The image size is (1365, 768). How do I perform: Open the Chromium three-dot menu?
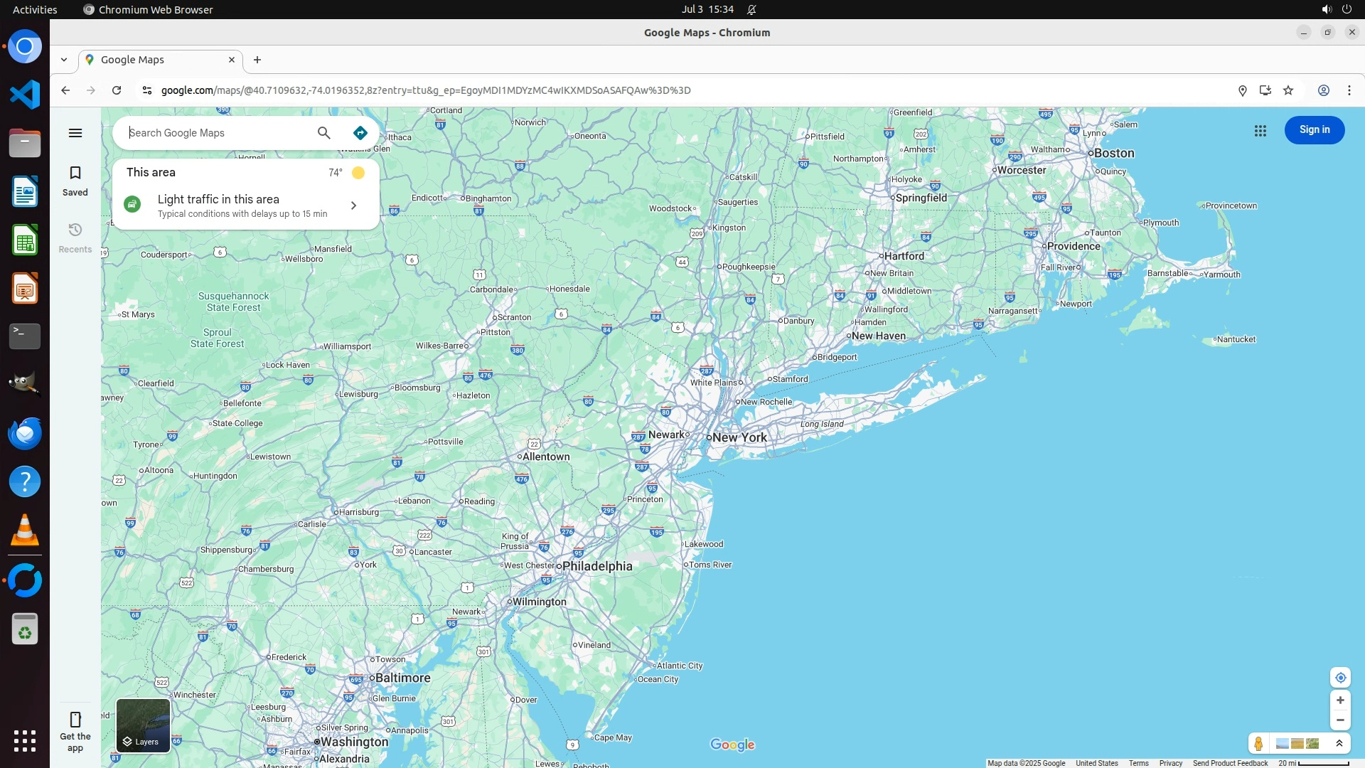click(1349, 90)
